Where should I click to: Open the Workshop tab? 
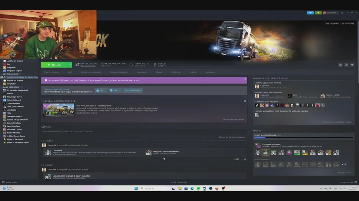tap(176, 72)
